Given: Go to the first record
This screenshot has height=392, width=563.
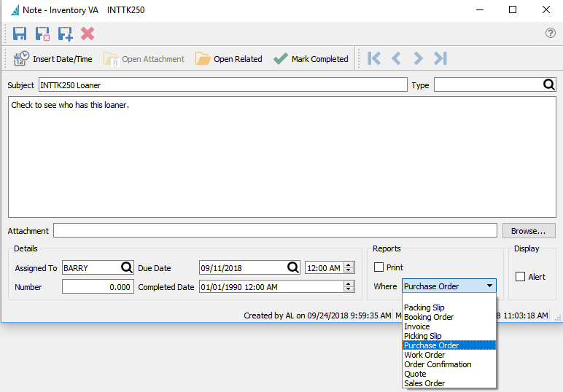Looking at the screenshot, I should click(x=374, y=58).
